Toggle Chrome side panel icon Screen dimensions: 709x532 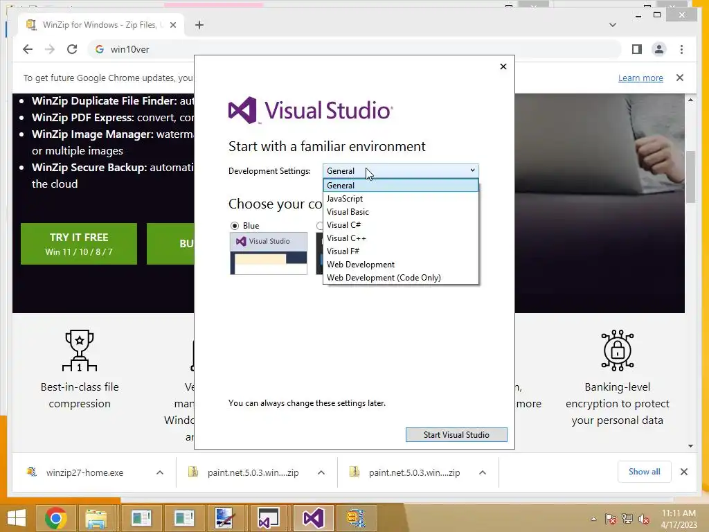tap(637, 49)
